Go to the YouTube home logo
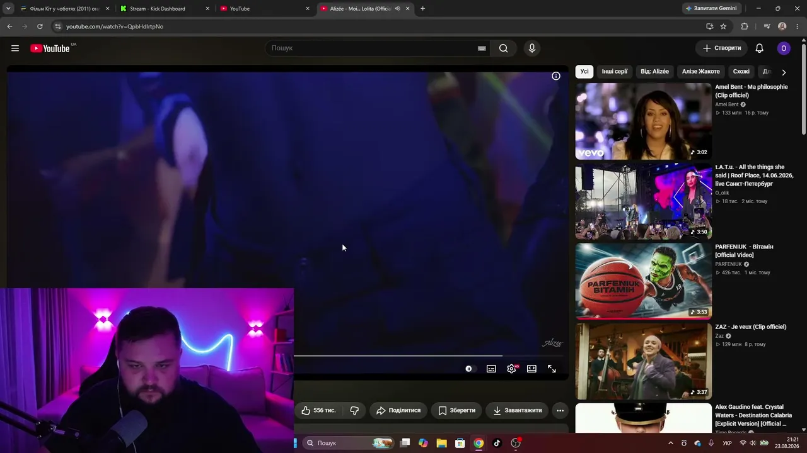This screenshot has width=807, height=453. coord(50,48)
